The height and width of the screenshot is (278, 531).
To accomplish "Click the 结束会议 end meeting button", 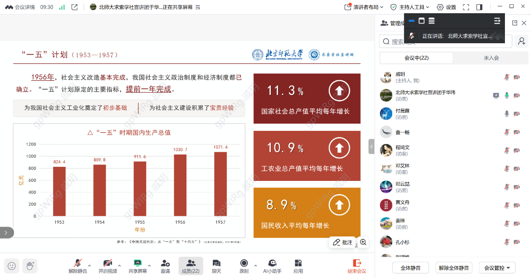I will [356, 266].
